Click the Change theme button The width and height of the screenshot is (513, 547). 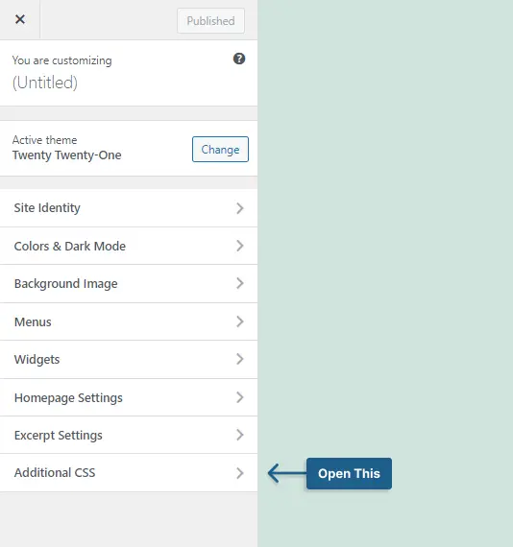tap(220, 150)
